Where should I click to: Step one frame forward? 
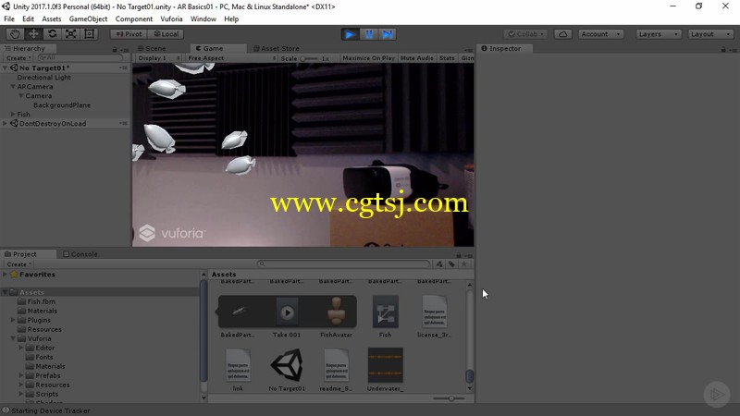click(x=387, y=34)
